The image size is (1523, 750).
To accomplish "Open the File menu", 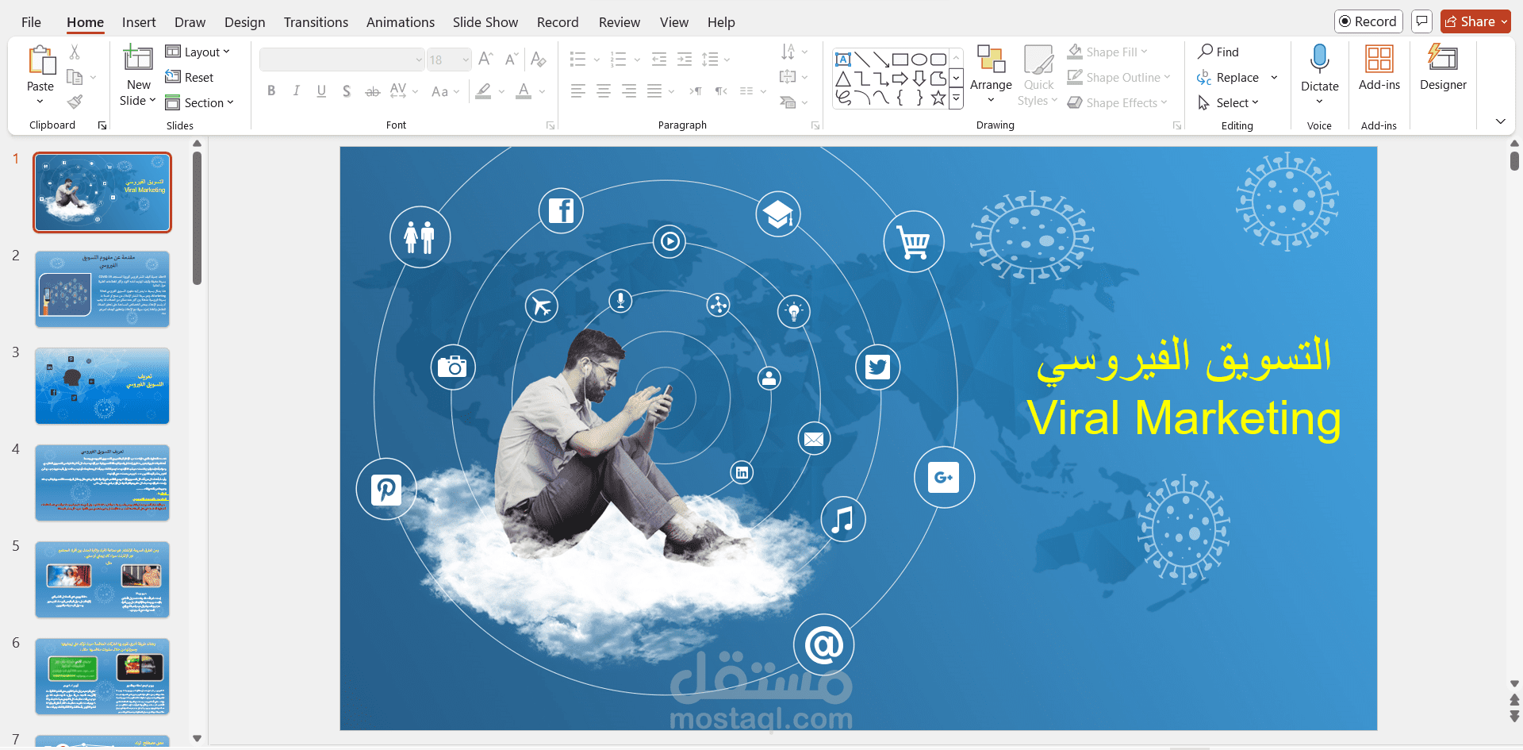I will click(x=31, y=22).
